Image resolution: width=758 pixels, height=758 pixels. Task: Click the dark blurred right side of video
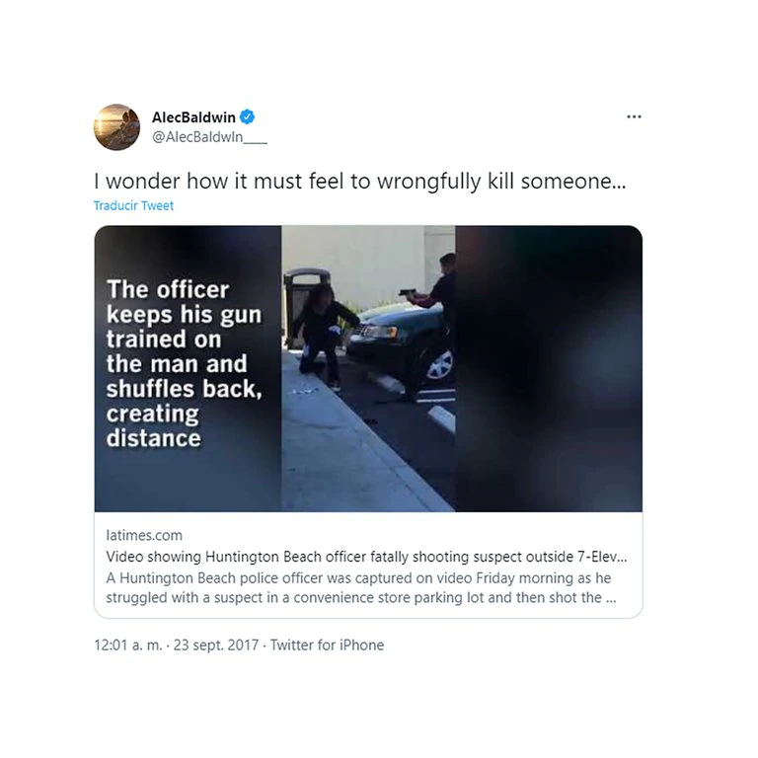(x=549, y=368)
